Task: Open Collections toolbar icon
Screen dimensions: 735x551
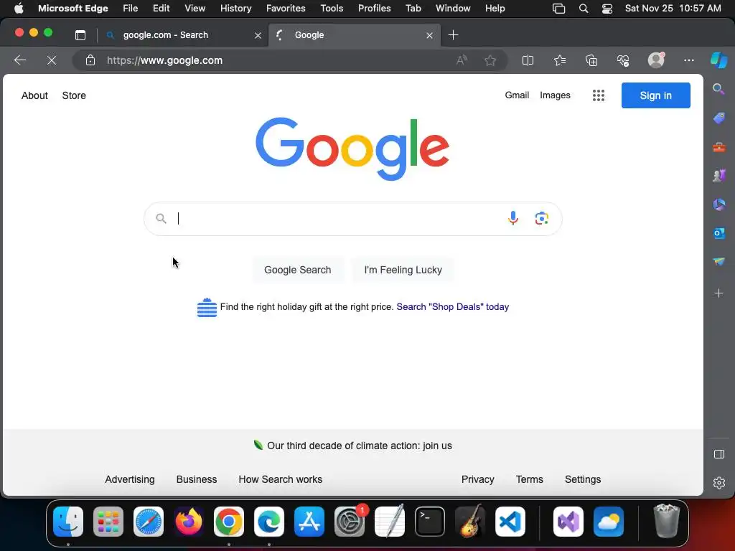Action: [591, 60]
